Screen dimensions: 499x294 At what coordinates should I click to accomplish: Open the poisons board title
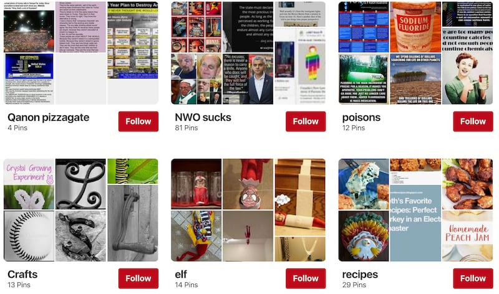click(x=361, y=118)
